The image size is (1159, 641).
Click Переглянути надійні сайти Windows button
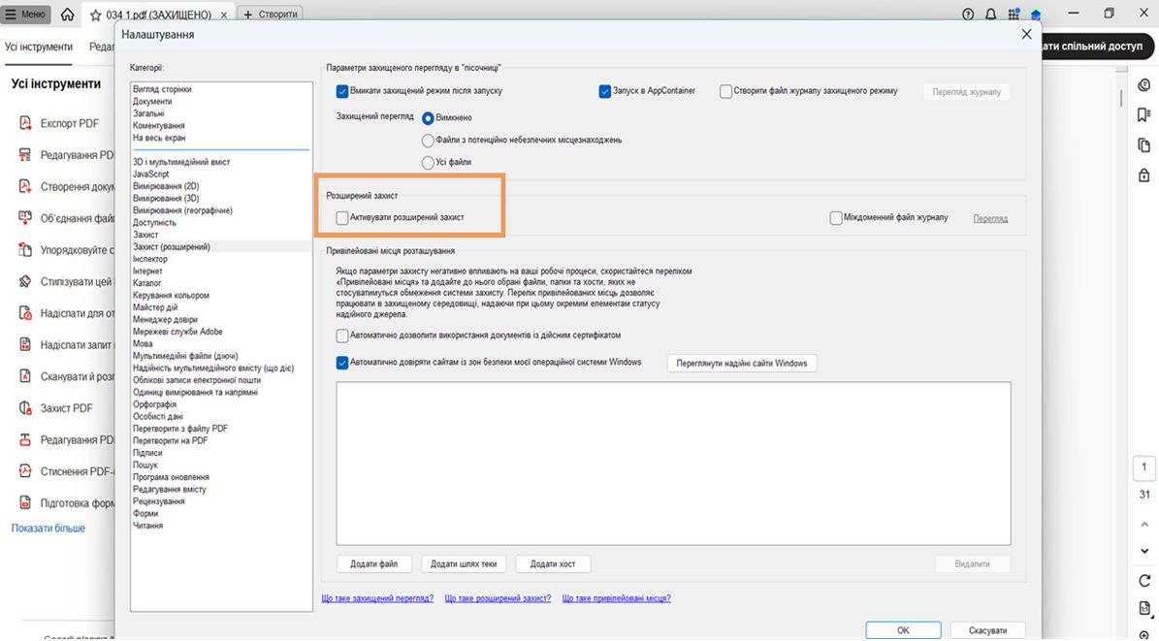[741, 363]
